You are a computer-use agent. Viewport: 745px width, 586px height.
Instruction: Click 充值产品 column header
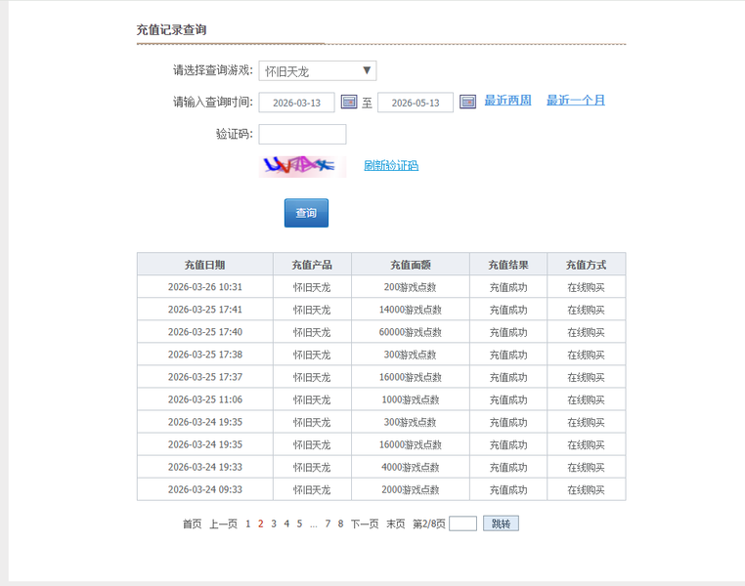pyautogui.click(x=312, y=265)
